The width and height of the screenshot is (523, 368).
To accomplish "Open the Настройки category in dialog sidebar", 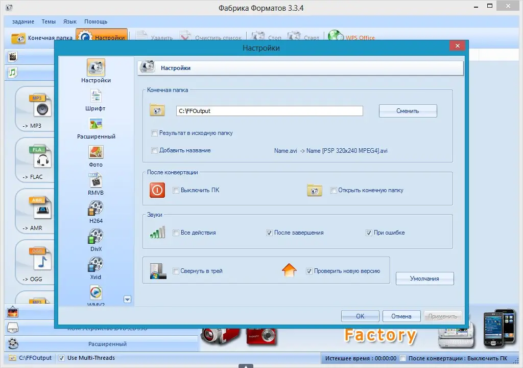I will click(96, 71).
